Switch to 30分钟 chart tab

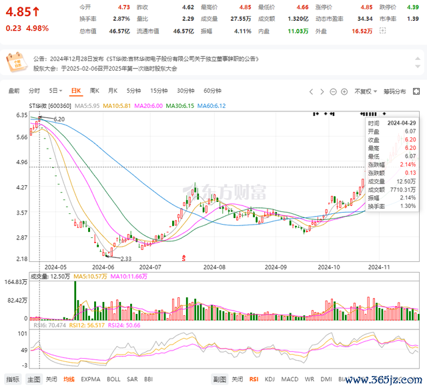point(185,91)
